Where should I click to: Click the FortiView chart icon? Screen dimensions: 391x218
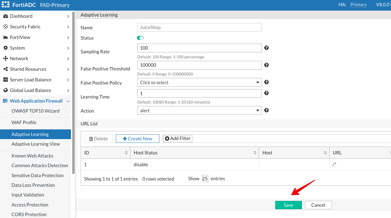pyautogui.click(x=5, y=37)
